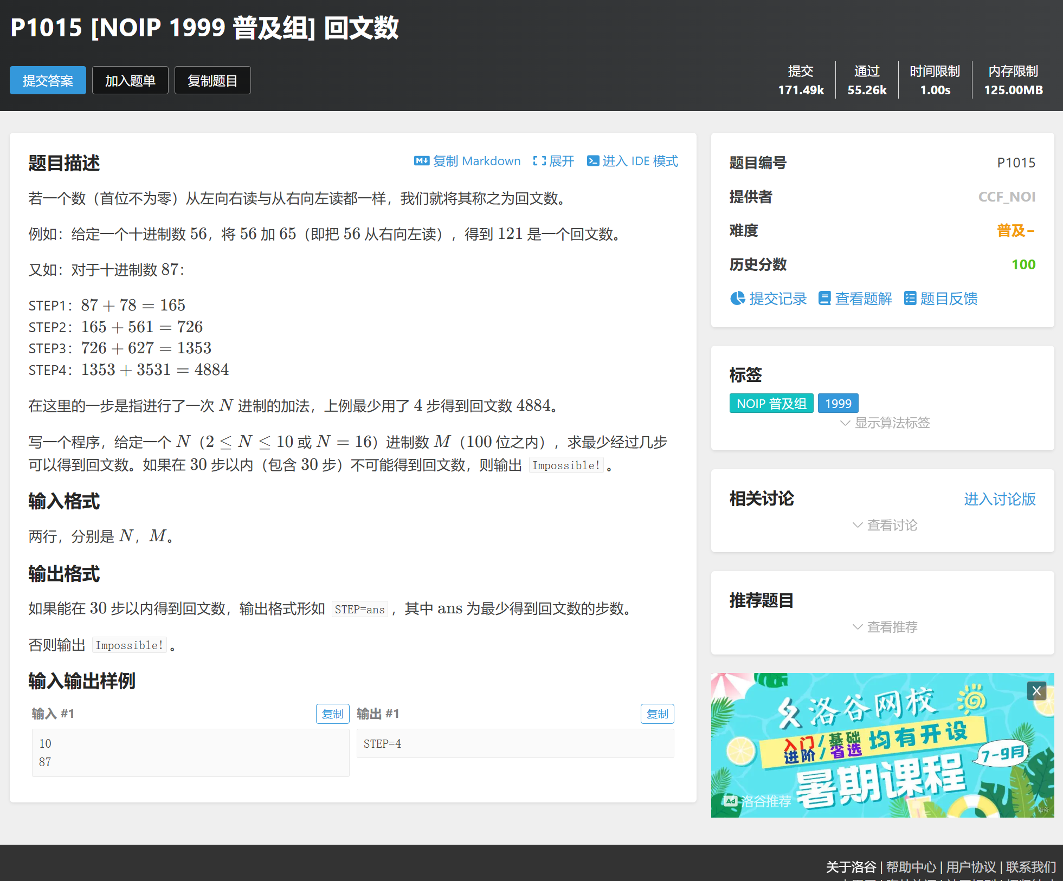Click the 查看题解 document icon
The height and width of the screenshot is (881, 1063).
pyautogui.click(x=824, y=299)
